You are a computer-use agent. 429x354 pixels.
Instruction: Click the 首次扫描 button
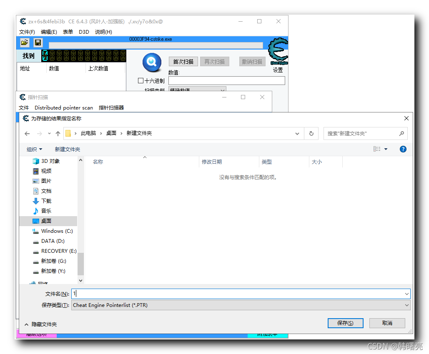point(183,62)
